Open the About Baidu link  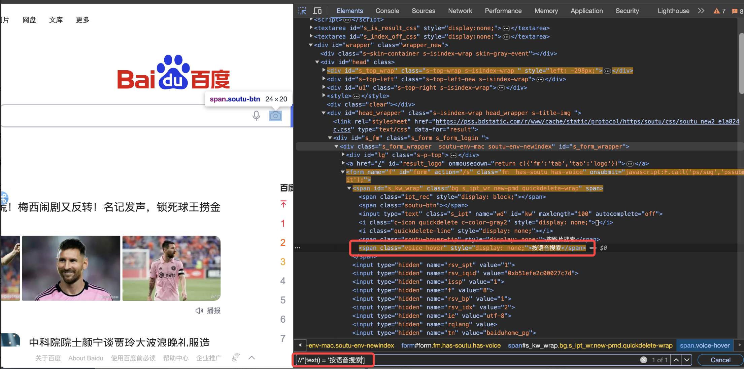(86, 358)
